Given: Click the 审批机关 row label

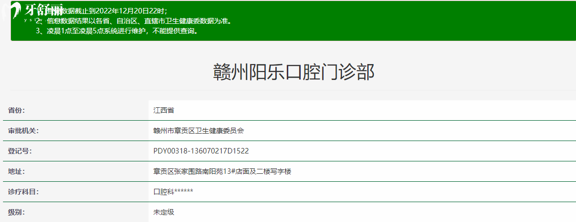Looking at the screenshot, I should [x=20, y=131].
